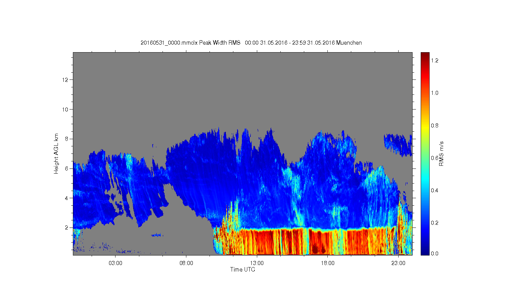The height and width of the screenshot is (307, 511).
Task: Click the height tick label '6'
Action: (67, 169)
